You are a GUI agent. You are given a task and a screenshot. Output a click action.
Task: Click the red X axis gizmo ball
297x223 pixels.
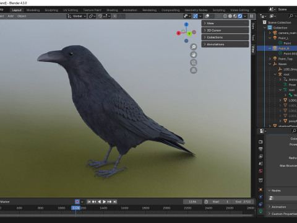(x=179, y=33)
